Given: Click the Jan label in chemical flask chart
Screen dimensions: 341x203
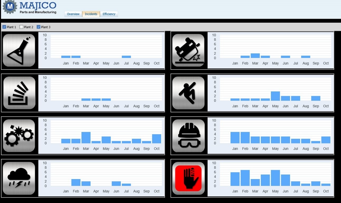Looking at the screenshot, I should (x=66, y=63).
